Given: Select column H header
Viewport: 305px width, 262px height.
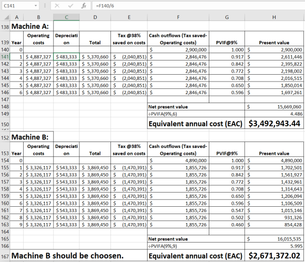Looking at the screenshot, I should 274,17.
